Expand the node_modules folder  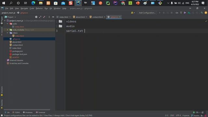(7, 30)
